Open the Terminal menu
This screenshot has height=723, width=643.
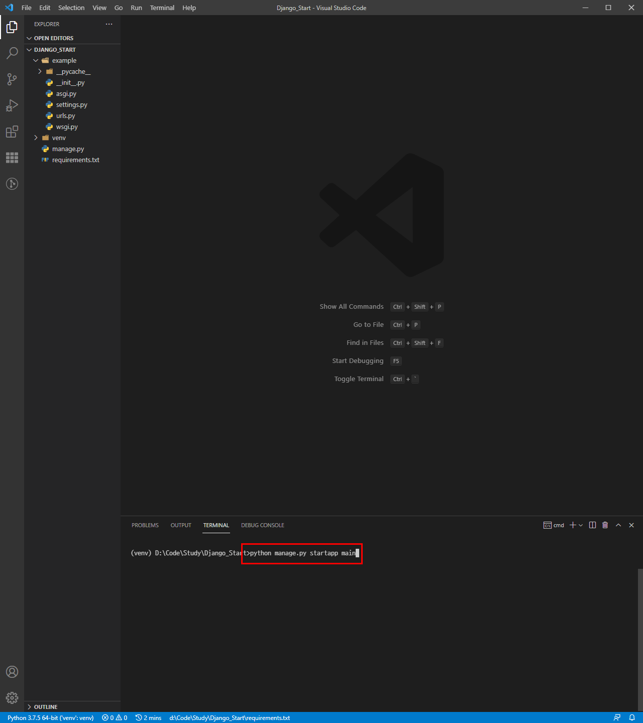[162, 8]
